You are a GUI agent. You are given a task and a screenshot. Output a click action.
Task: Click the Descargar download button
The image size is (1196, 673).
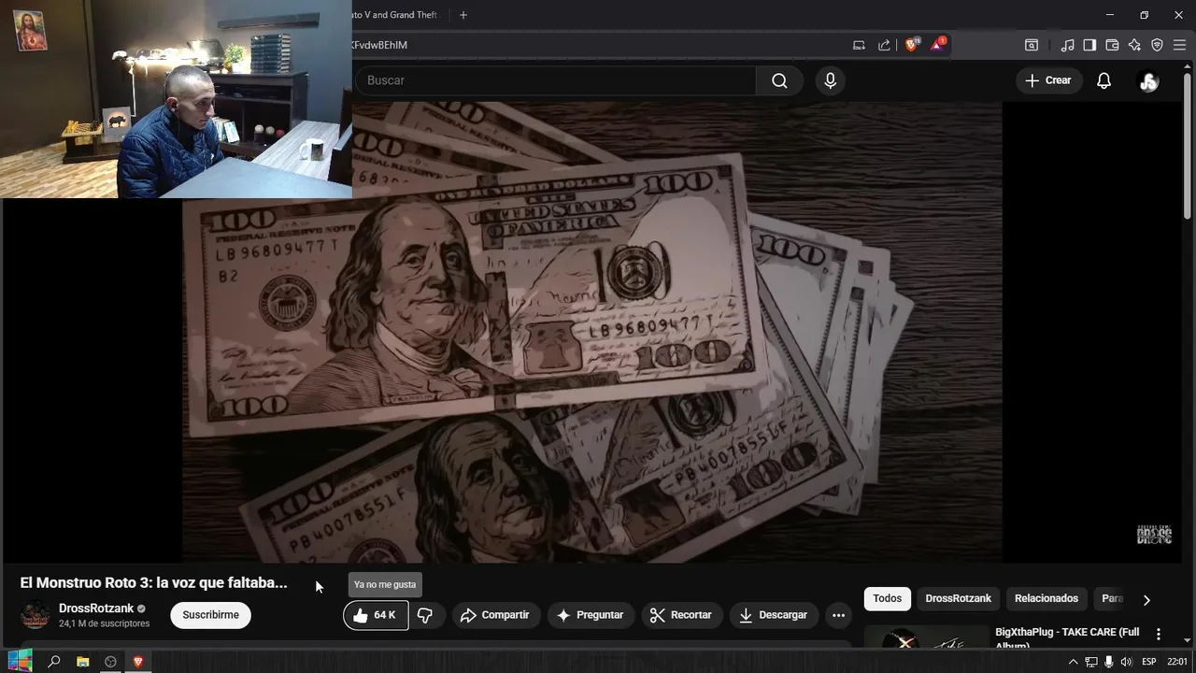point(773,615)
